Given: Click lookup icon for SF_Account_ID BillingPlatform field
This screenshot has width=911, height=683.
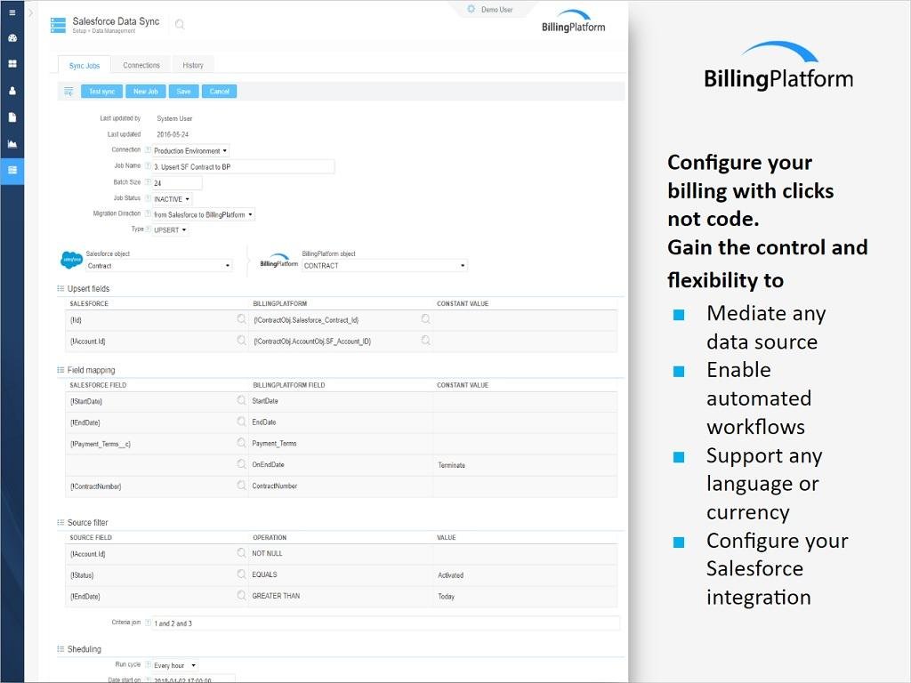Looking at the screenshot, I should [426, 341].
